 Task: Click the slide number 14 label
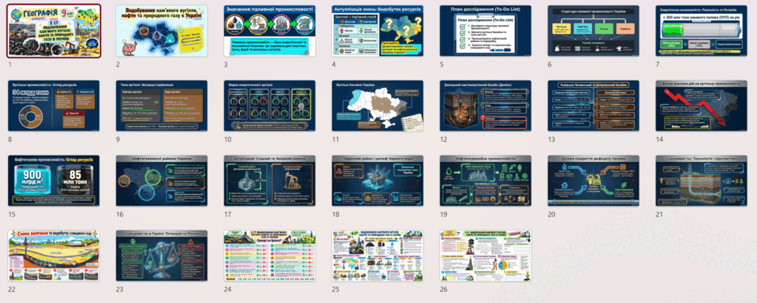pos(660,139)
